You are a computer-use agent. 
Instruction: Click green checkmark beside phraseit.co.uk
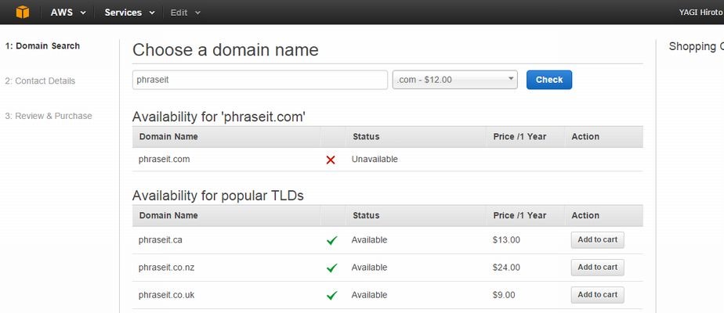pos(331,295)
